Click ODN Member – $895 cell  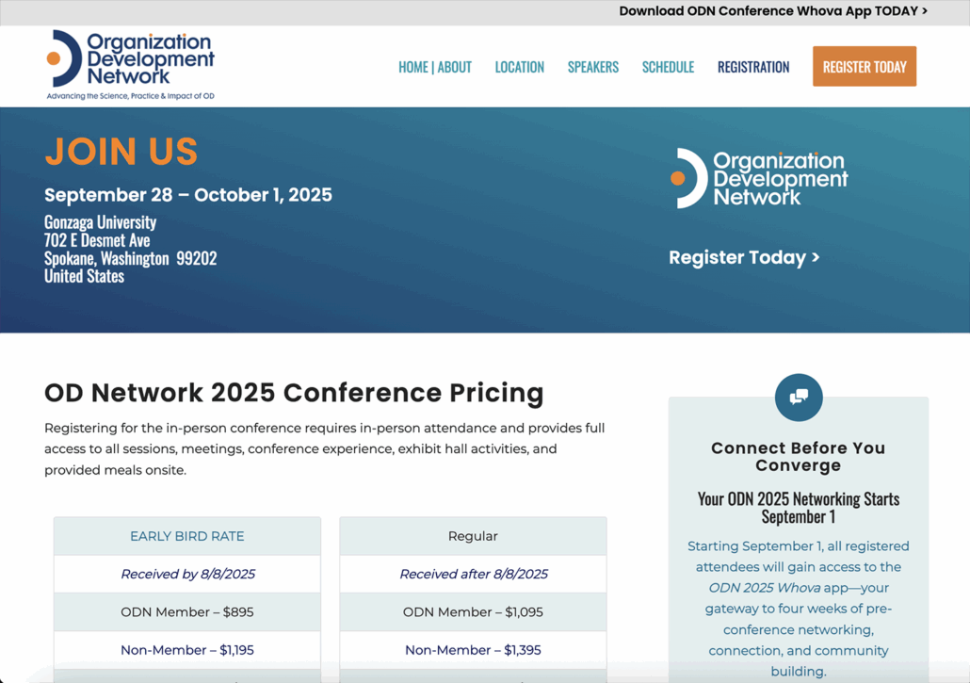pos(187,611)
